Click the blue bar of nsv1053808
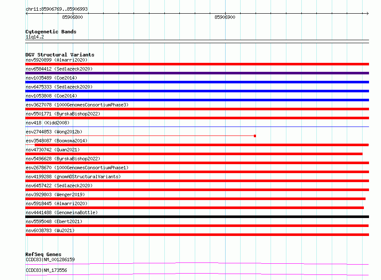 click(x=197, y=100)
